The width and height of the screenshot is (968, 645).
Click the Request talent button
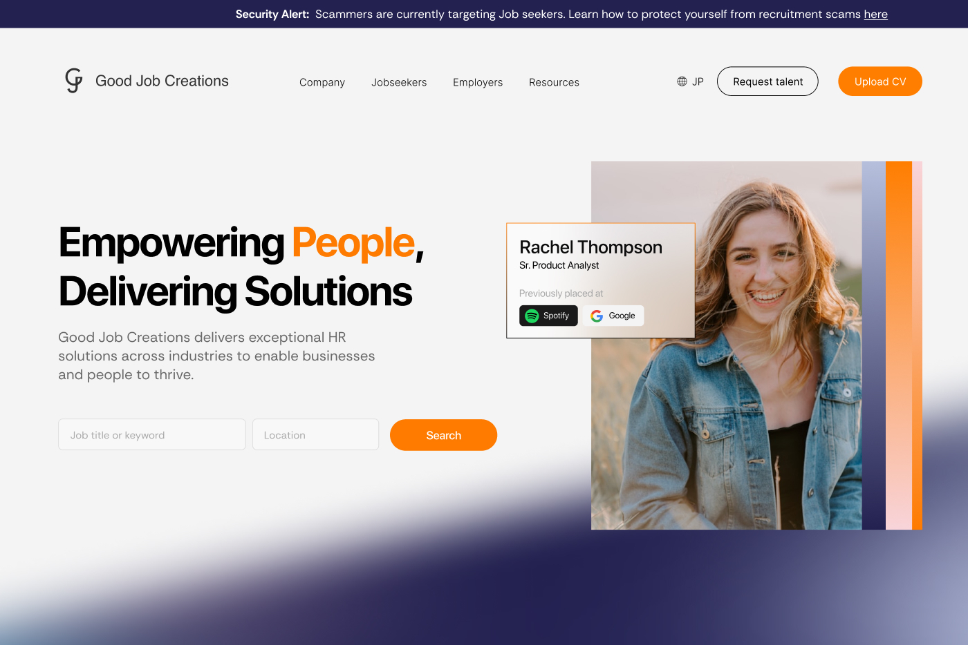click(x=767, y=81)
